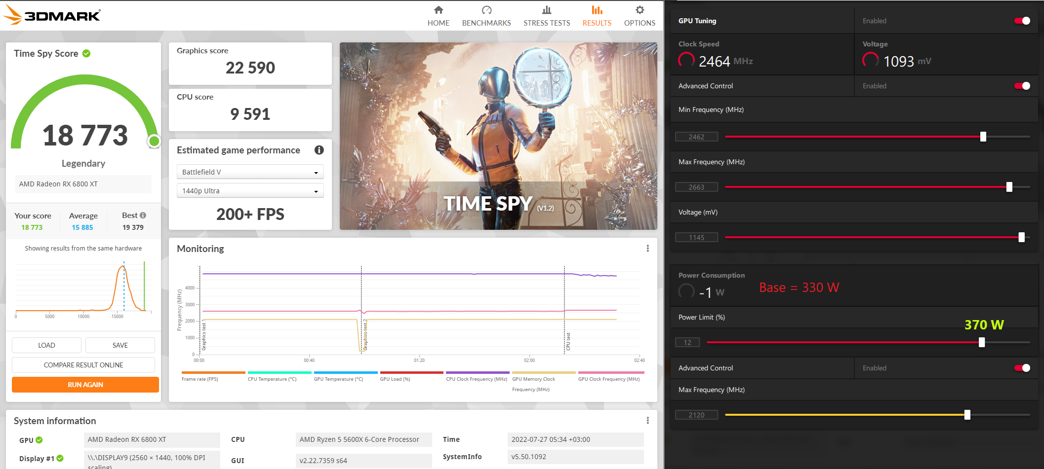This screenshot has width=1044, height=469.
Task: Click the Time Spy benchmark artwork
Action: pyautogui.click(x=498, y=136)
